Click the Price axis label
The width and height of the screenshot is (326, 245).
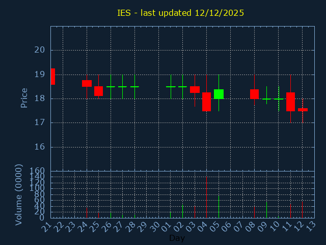pos(24,97)
